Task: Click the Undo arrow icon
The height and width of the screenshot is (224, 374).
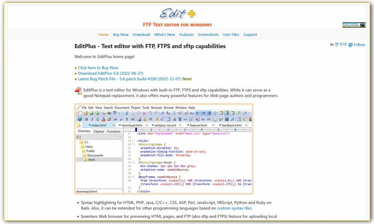Action: pyautogui.click(x=150, y=113)
